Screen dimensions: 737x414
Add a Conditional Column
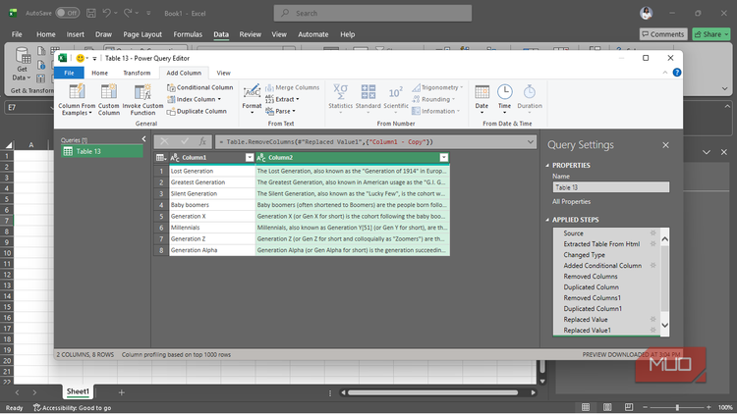click(x=199, y=87)
